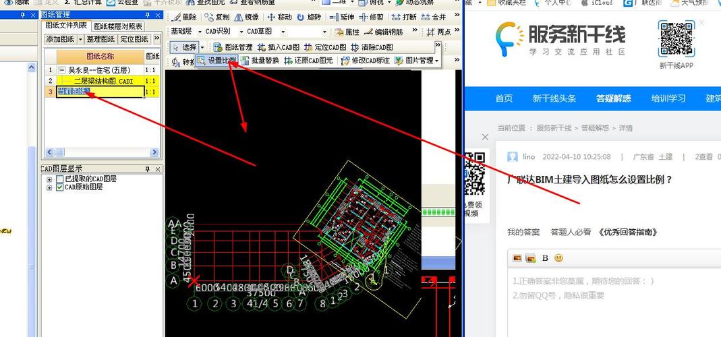This screenshot has width=721, height=337.
Task: Toggle bold B in the answer editor
Action: pyautogui.click(x=545, y=258)
